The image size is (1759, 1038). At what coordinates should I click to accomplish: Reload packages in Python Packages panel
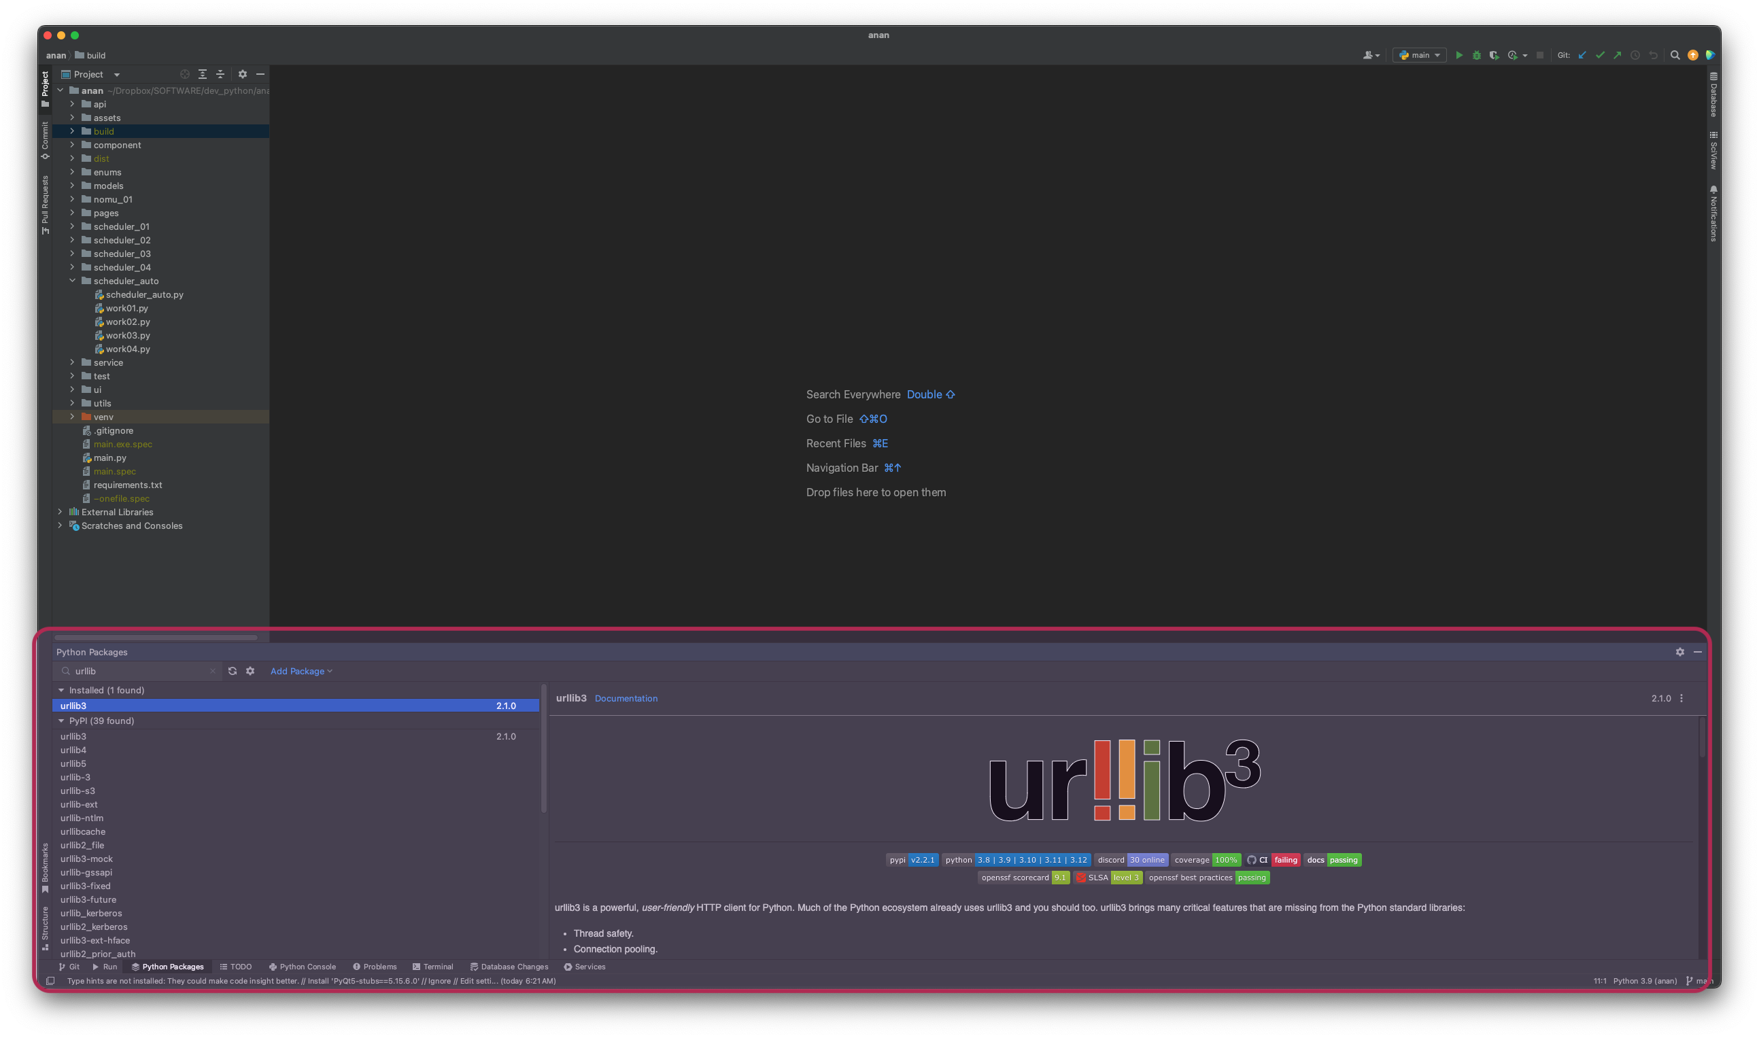(x=233, y=671)
